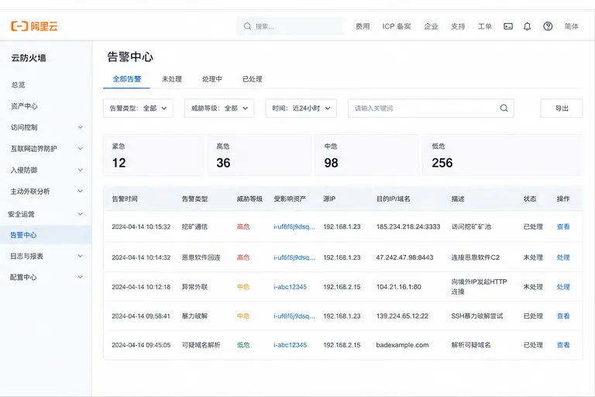Open the notification bell
The image size is (595, 397).
(x=527, y=26)
